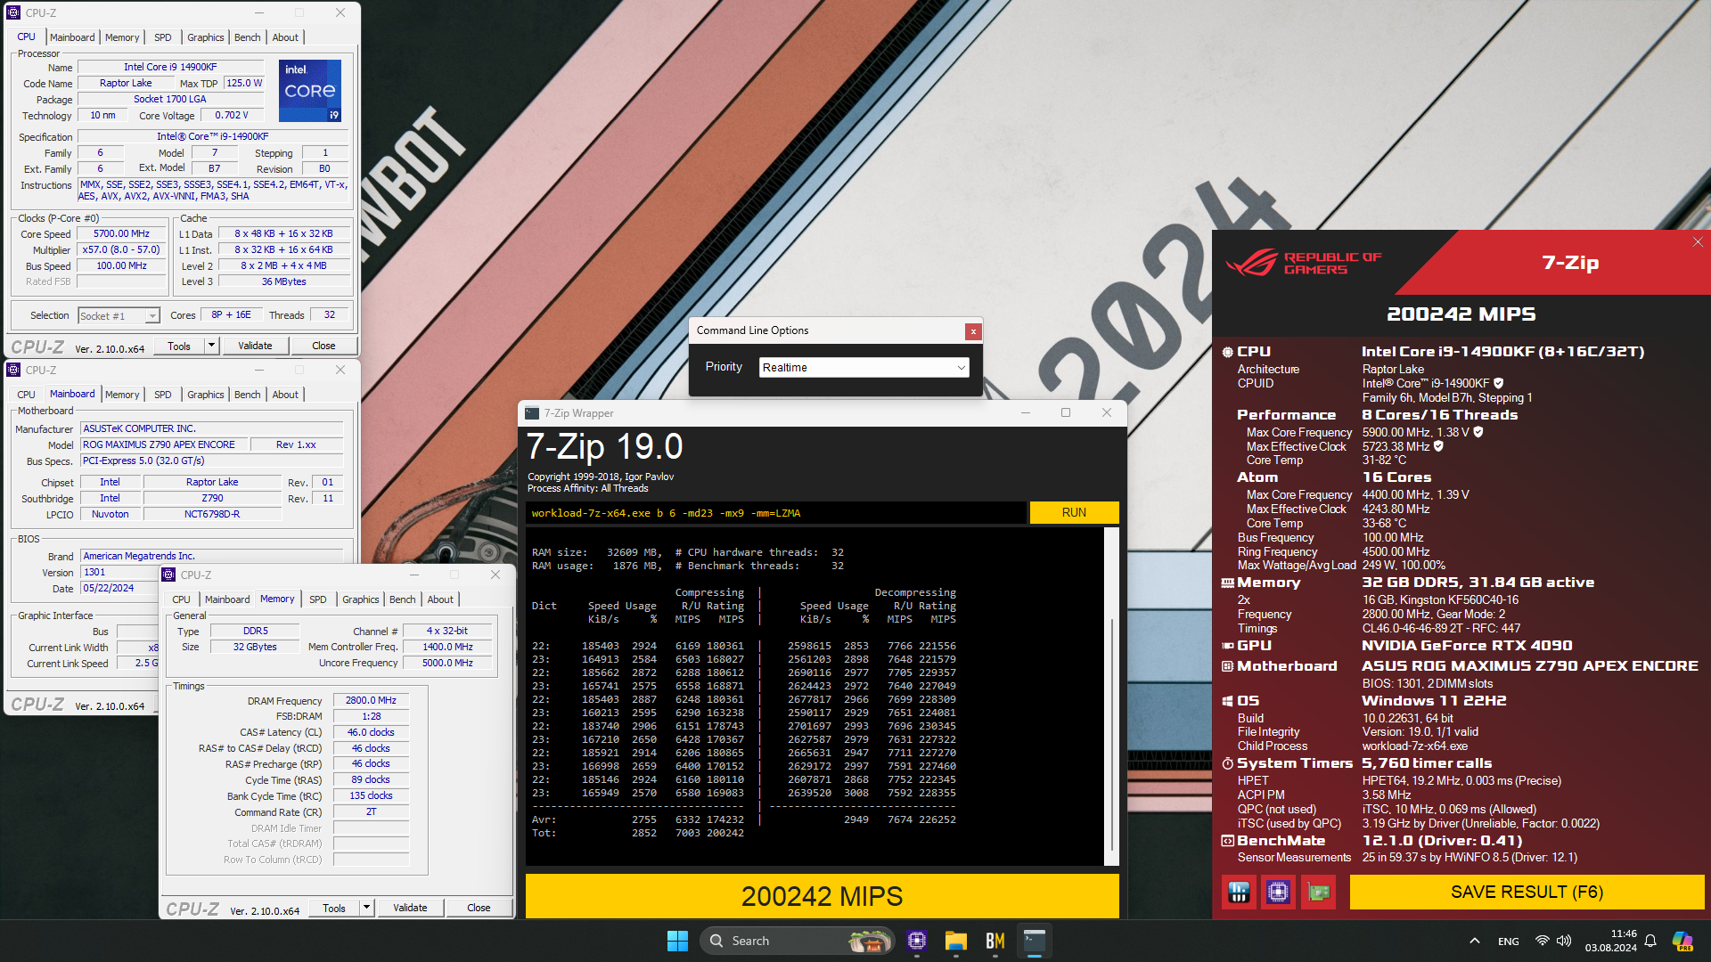
Task: Click the Republic of Gamers logo
Action: [1303, 263]
